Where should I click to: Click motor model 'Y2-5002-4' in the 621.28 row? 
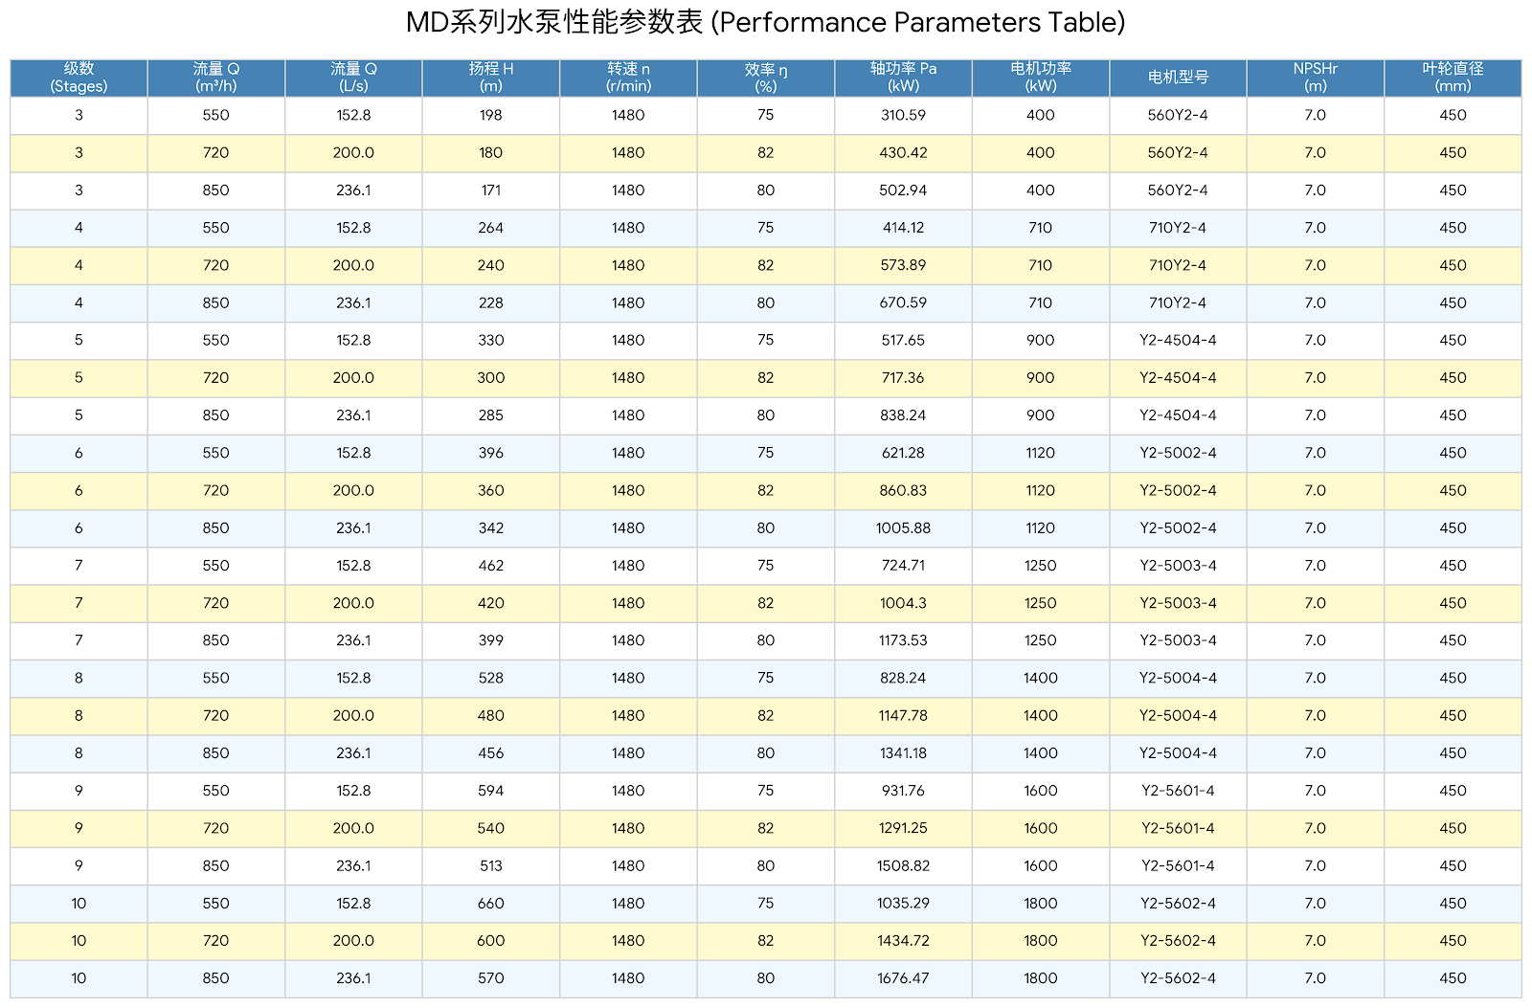pos(1178,453)
